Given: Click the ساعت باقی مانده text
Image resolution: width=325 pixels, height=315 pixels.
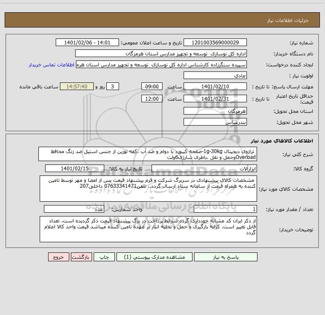Looking at the screenshot, I should (39, 87).
